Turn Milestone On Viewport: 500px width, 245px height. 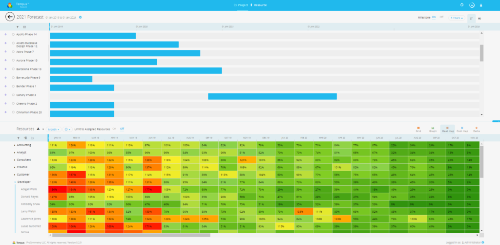click(434, 17)
